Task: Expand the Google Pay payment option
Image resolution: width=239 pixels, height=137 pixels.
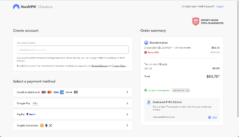Action: click(127, 103)
